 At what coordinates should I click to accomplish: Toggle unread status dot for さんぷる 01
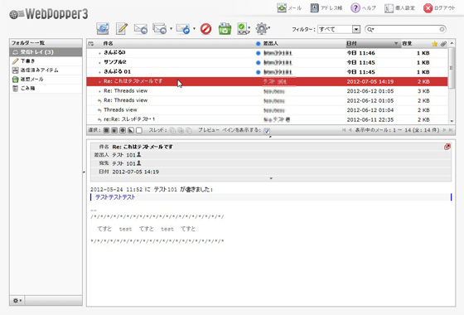pyautogui.click(x=258, y=72)
